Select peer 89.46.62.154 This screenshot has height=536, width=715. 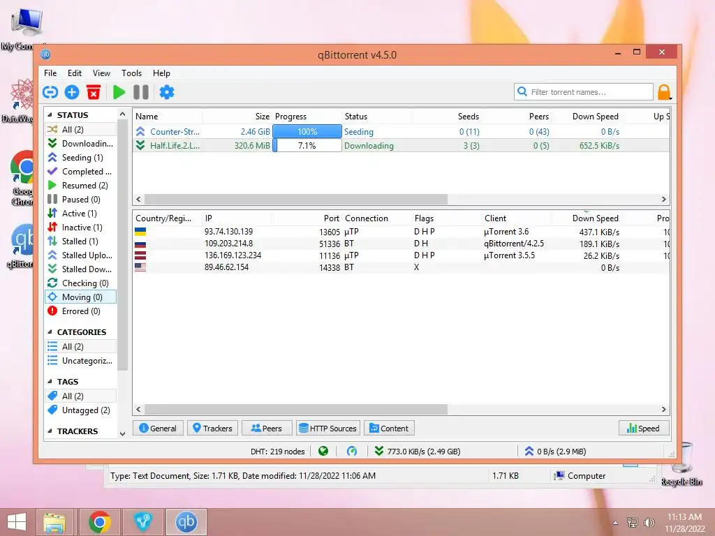pyautogui.click(x=401, y=267)
